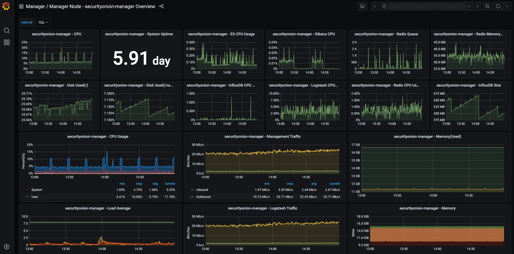Viewport: 514px width, 254px height.
Task: Open Kibana CPU panel title menu
Action: [304, 34]
